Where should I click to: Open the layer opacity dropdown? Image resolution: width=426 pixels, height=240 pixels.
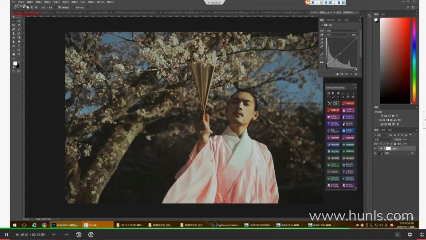tap(410, 139)
